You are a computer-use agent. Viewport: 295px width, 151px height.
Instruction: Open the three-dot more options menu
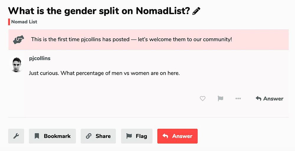(238, 99)
